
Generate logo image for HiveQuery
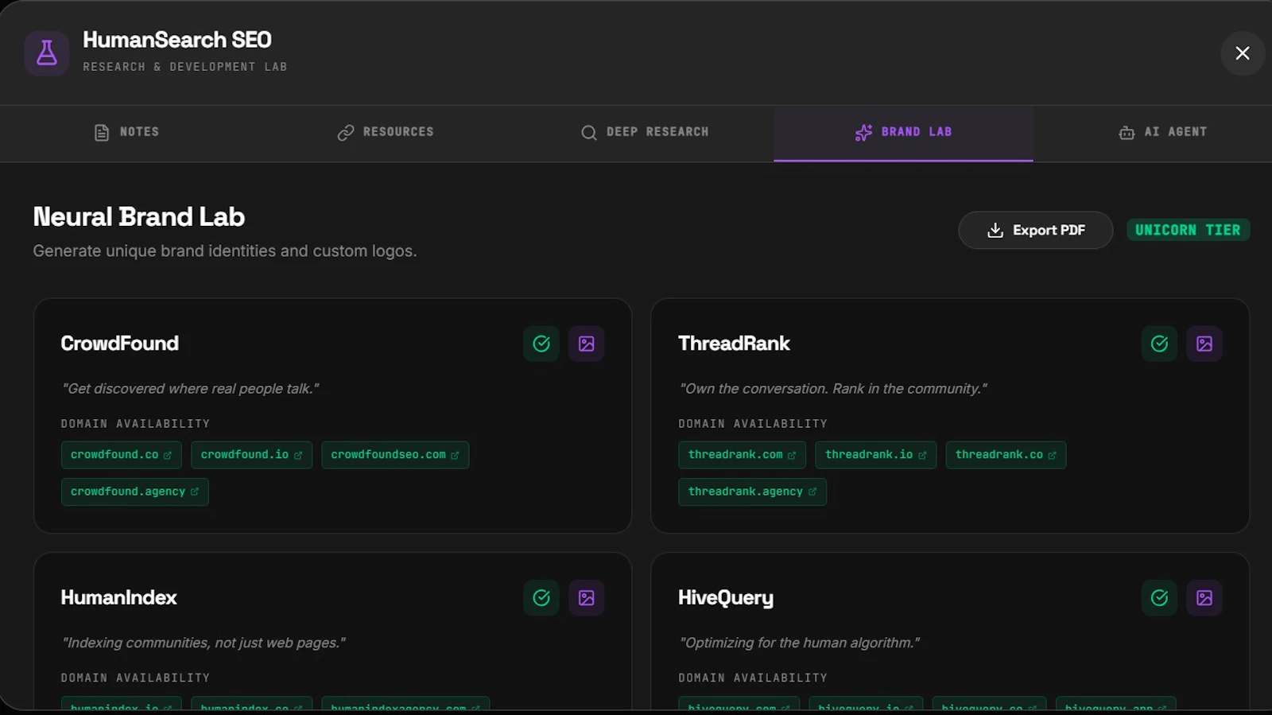(1204, 598)
